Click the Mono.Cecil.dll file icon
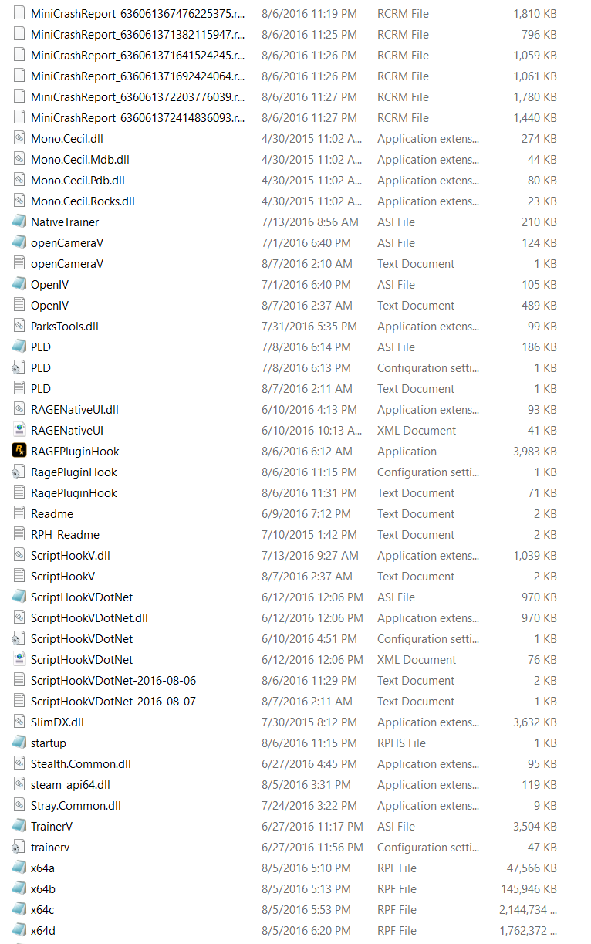The height and width of the screenshot is (944, 591). tap(19, 138)
